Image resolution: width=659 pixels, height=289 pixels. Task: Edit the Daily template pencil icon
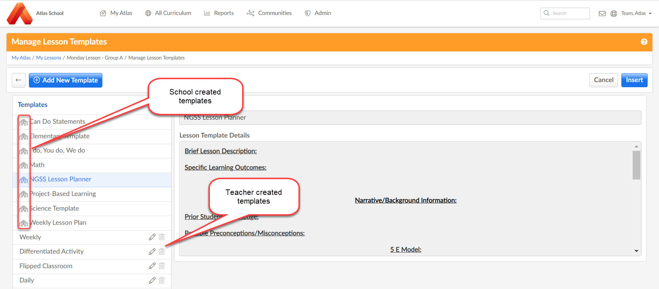[152, 280]
